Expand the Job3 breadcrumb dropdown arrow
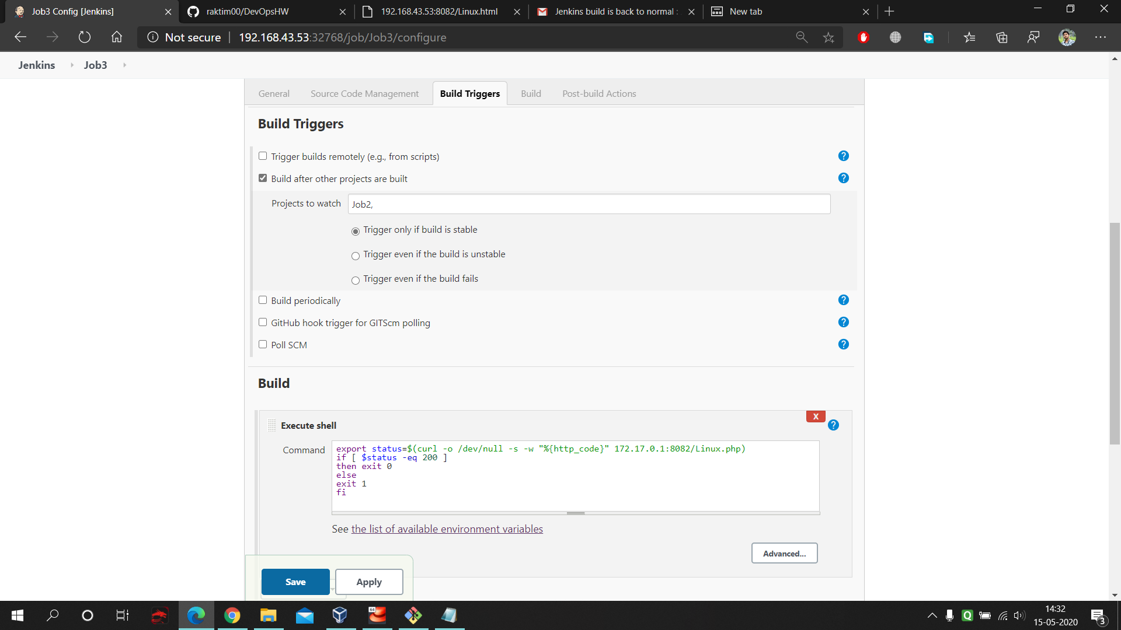This screenshot has height=630, width=1121. [x=124, y=65]
